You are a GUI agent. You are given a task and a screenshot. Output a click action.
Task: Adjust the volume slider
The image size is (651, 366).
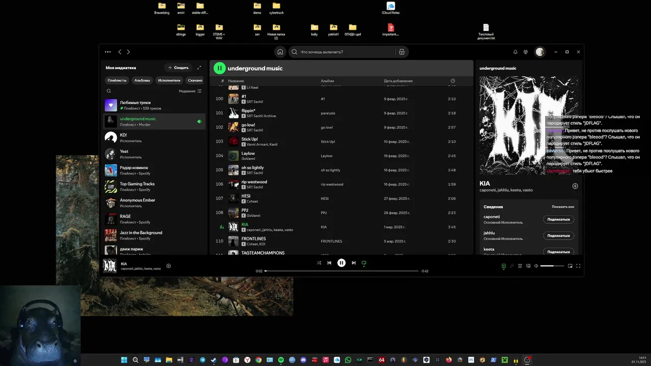tap(552, 266)
